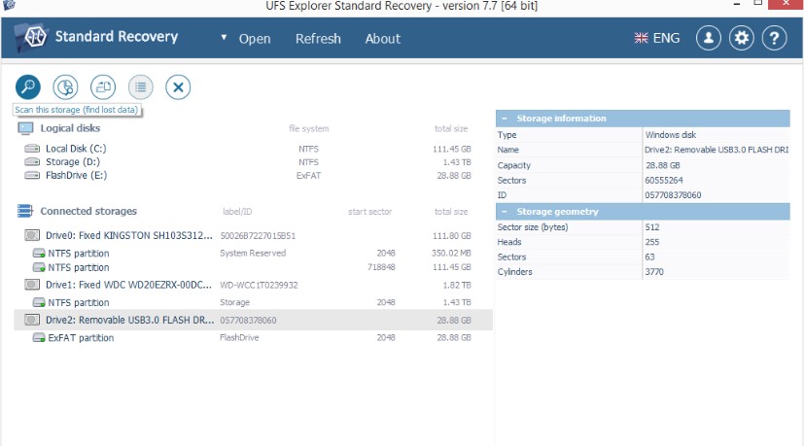Click the Cylinders value 3770
This screenshot has height=446, width=804.
[654, 272]
